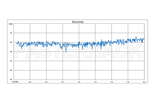The image size is (155, 103).
Task: Click the -40 y-axis label
Action: (x=11, y=61)
